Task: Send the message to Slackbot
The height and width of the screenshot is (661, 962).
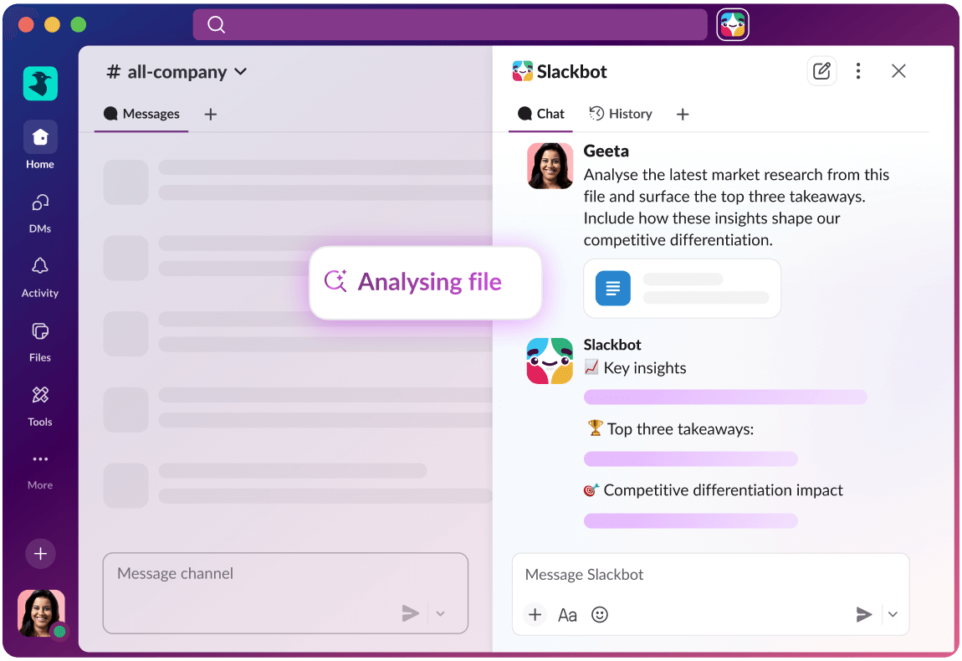Action: 863,615
